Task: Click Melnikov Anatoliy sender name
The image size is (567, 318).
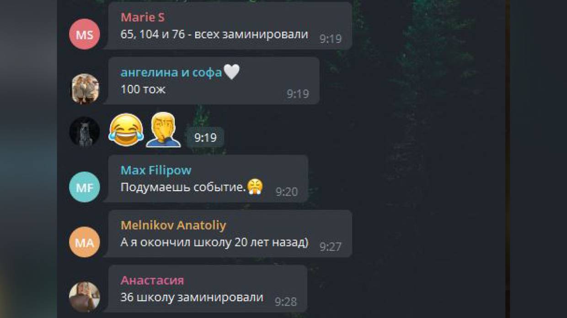Action: 173,225
